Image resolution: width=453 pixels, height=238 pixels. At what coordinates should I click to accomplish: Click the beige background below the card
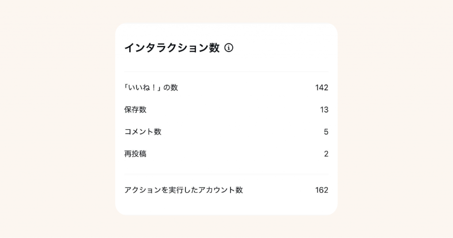226,226
